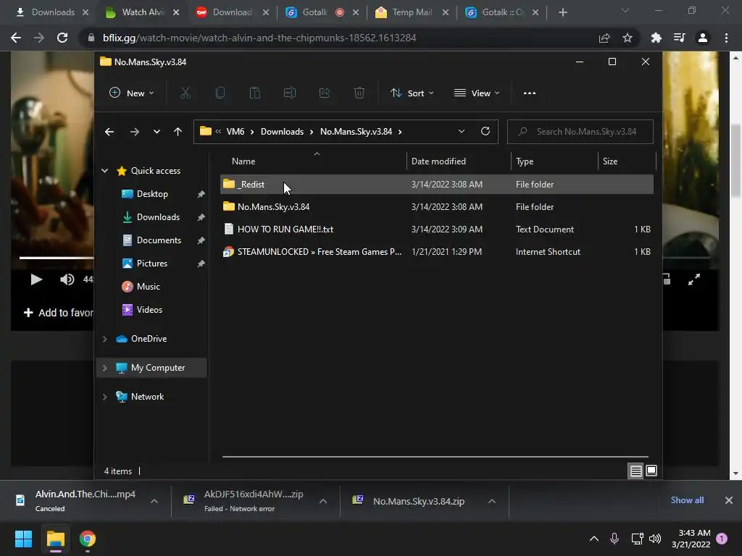Viewport: 742px width, 556px height.
Task: Go up one folder level
Action: (x=178, y=132)
